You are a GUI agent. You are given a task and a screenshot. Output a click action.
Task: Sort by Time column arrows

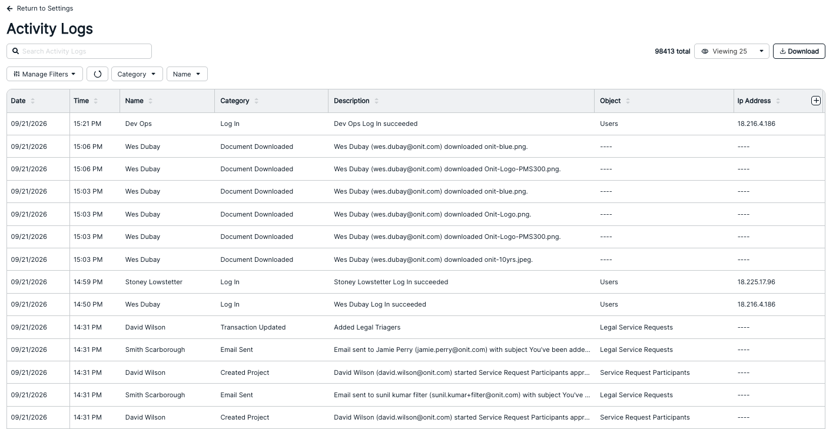[x=96, y=101]
